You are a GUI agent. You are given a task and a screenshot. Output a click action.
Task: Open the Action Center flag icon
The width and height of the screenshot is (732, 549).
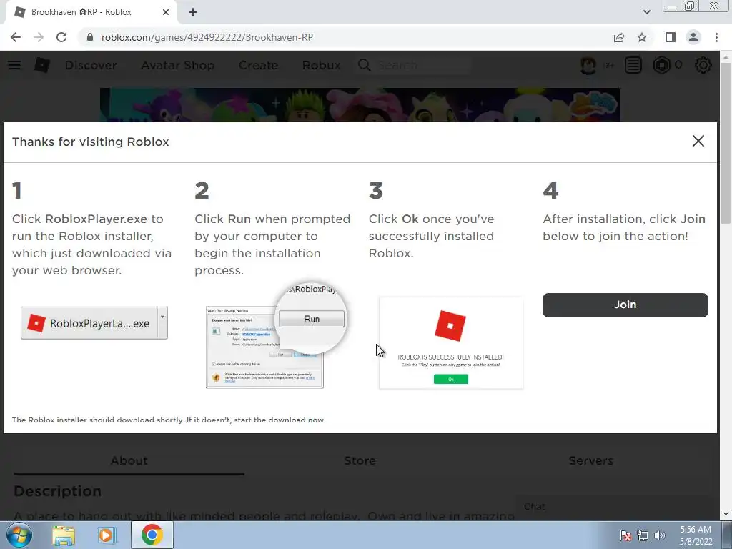(x=625, y=535)
